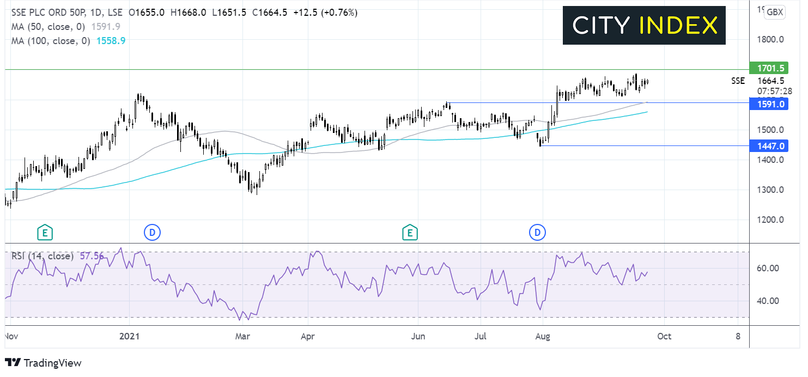Click the blue 1591.0 price level label
Screen dimensions: 808x377
tap(769, 104)
